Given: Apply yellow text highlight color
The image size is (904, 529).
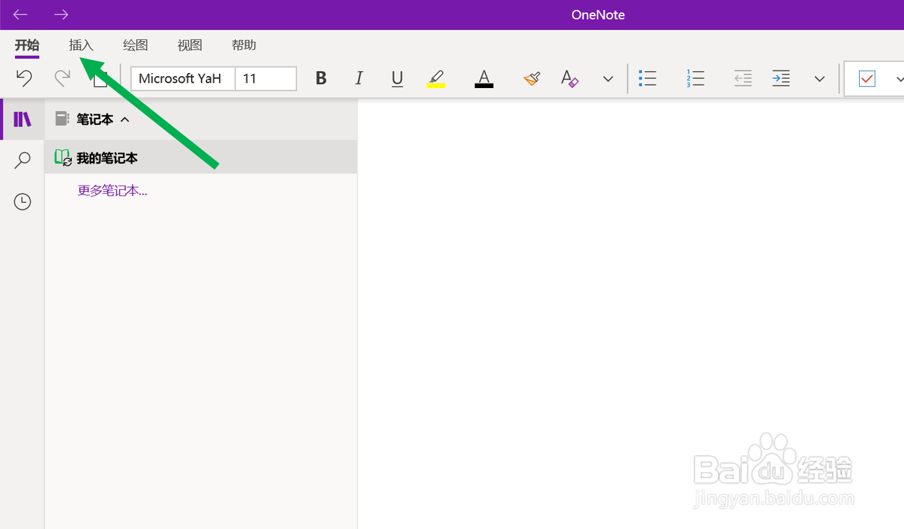Looking at the screenshot, I should pos(436,78).
